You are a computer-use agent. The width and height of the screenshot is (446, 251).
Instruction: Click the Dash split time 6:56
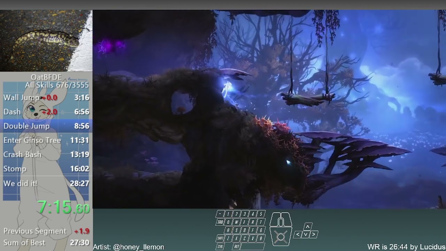click(x=82, y=112)
